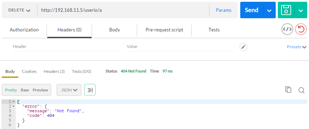
Task: Copy the response body to clipboard
Action: coord(288,89)
